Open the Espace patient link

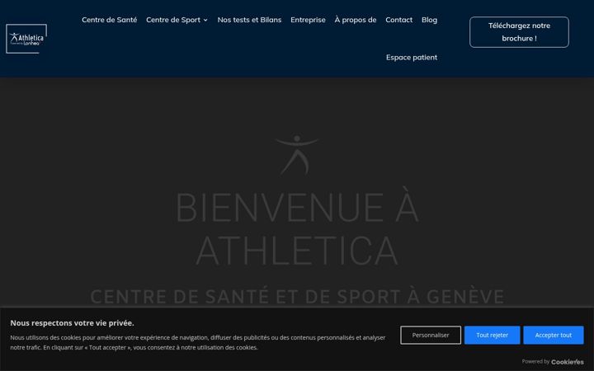click(412, 57)
